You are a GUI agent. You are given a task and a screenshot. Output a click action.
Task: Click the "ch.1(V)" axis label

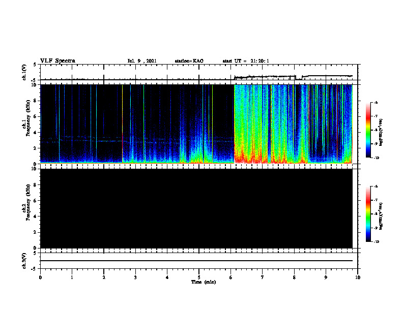pos(24,72)
